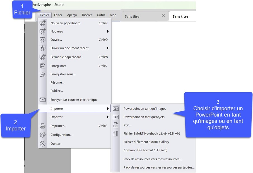Expand the Importer submenu arrow

tap(108, 109)
